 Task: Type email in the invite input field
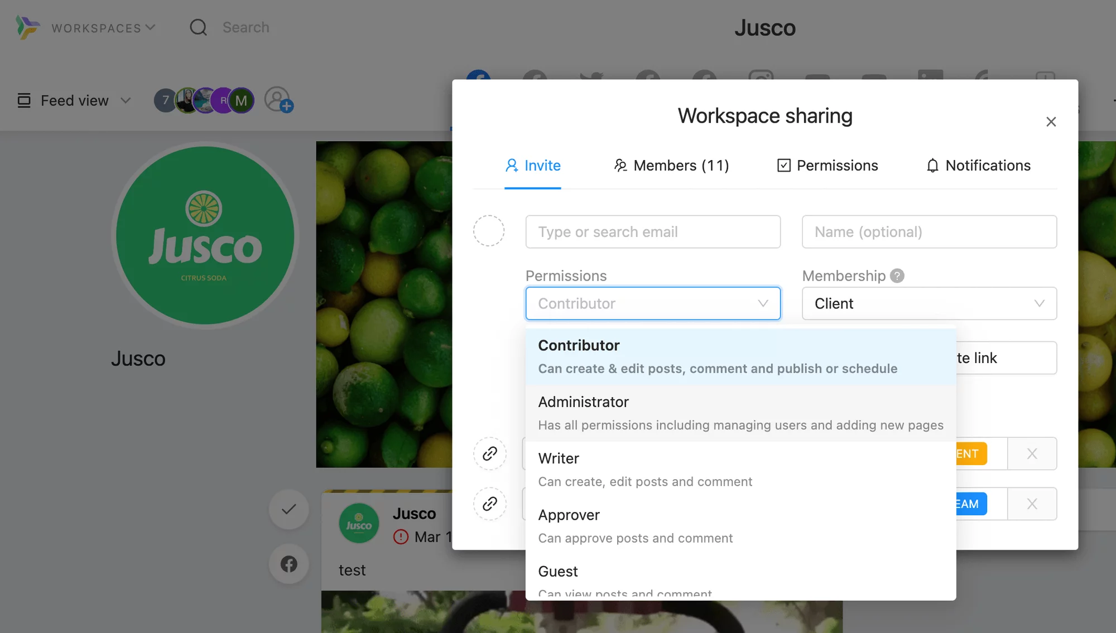652,231
